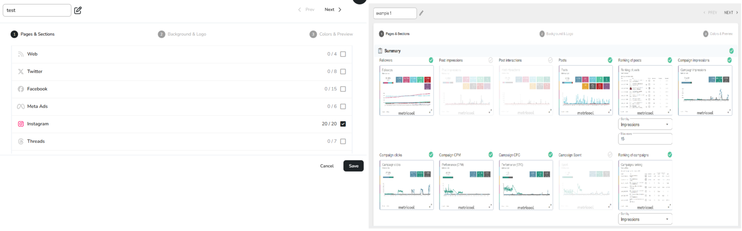Click the edit icon beside the 'test' name field
Image resolution: width=742 pixels, height=231 pixels.
coord(78,10)
